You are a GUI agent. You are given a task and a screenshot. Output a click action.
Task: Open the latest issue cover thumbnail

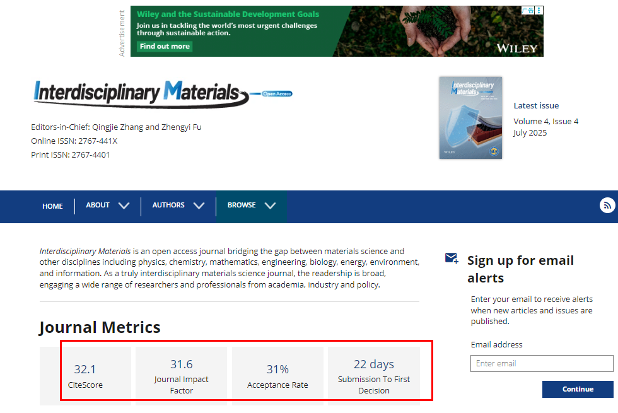[470, 117]
